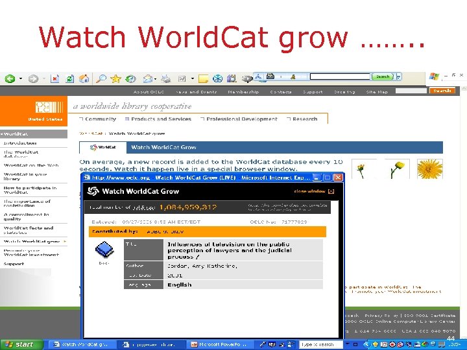
Task: Open Watch WorldCat grow sidebar link
Action: [x=32, y=241]
